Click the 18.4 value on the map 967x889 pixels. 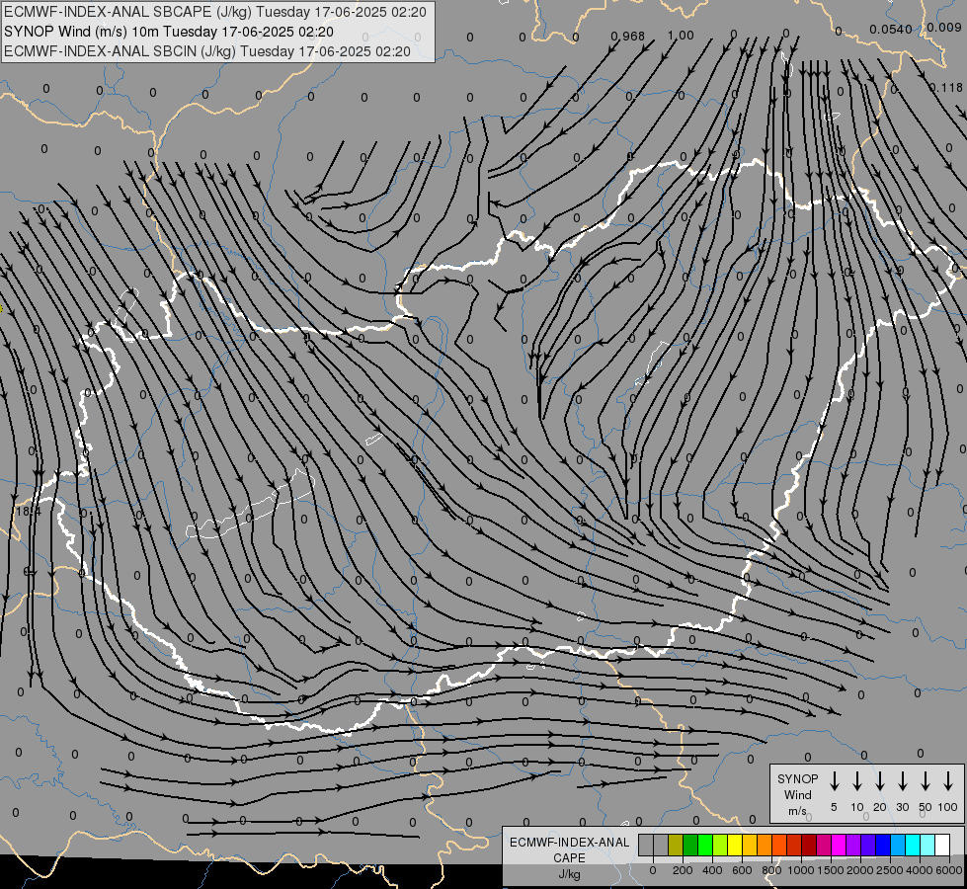tap(28, 512)
